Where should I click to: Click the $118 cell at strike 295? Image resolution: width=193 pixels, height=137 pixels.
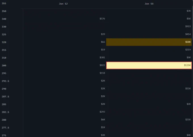point(102,73)
